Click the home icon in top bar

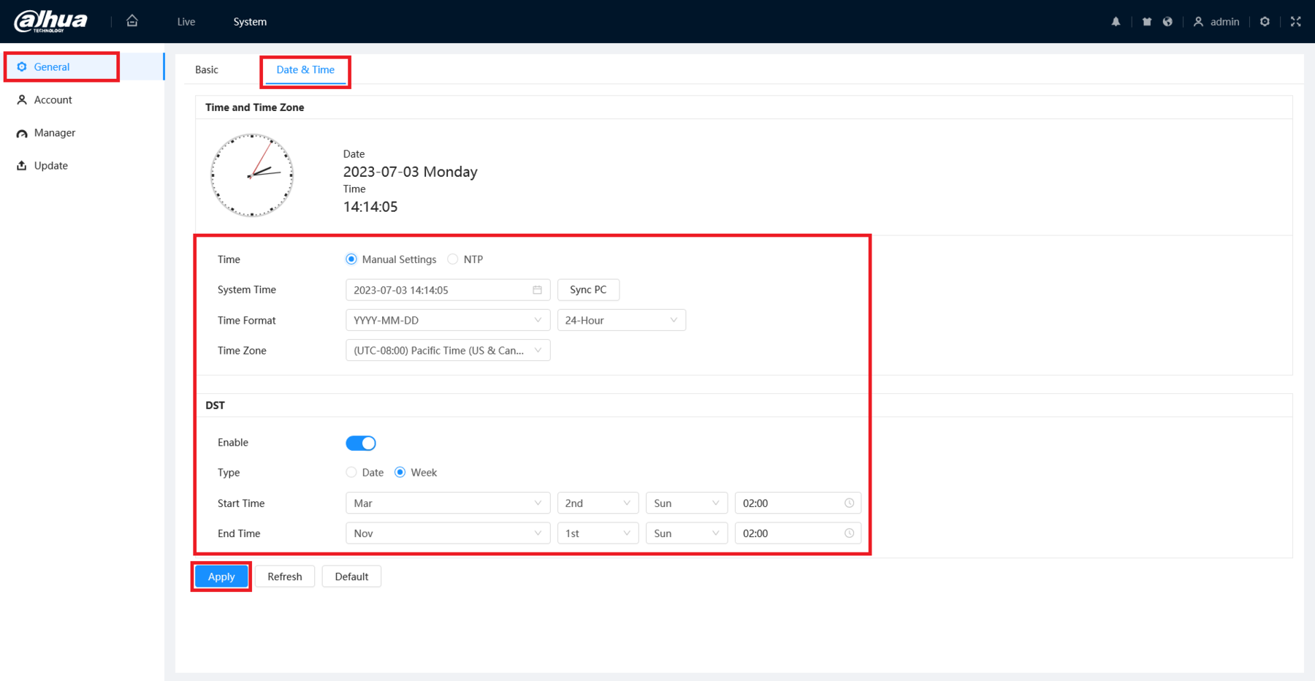tap(132, 21)
